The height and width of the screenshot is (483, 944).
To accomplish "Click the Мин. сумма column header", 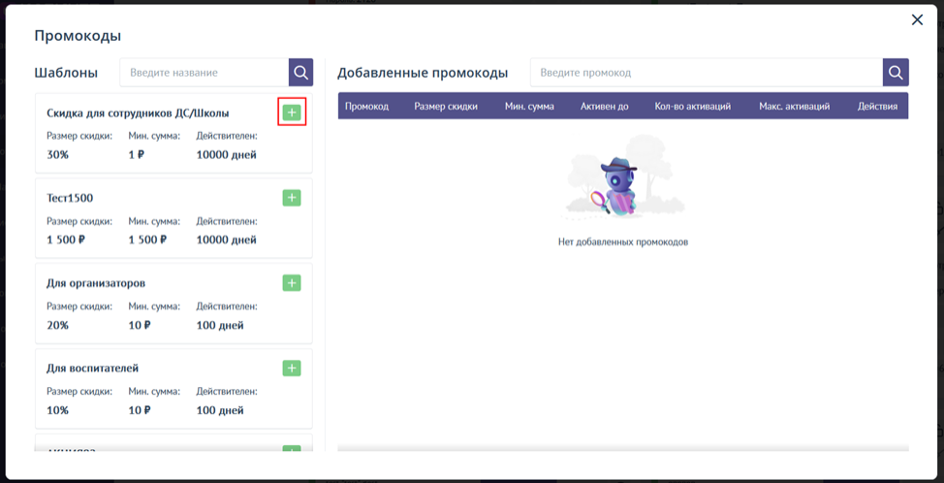I will tap(529, 106).
